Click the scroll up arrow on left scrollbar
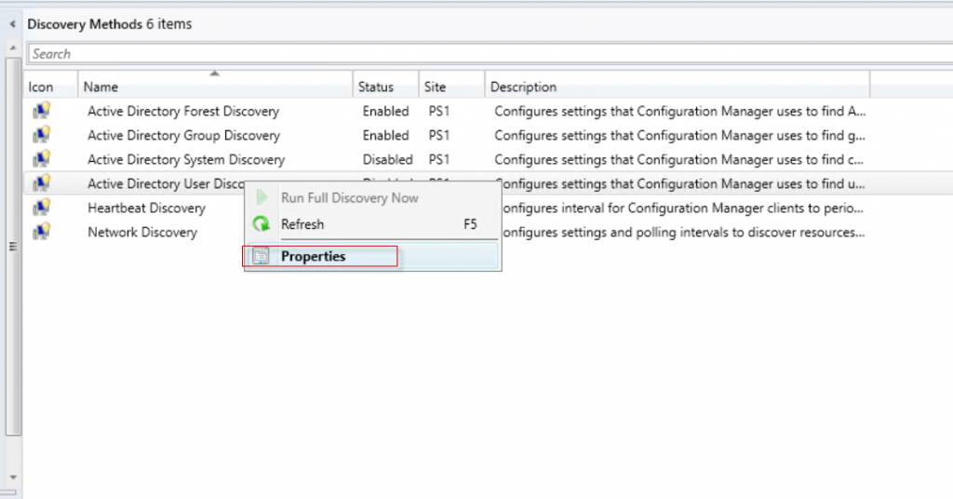 point(13,47)
